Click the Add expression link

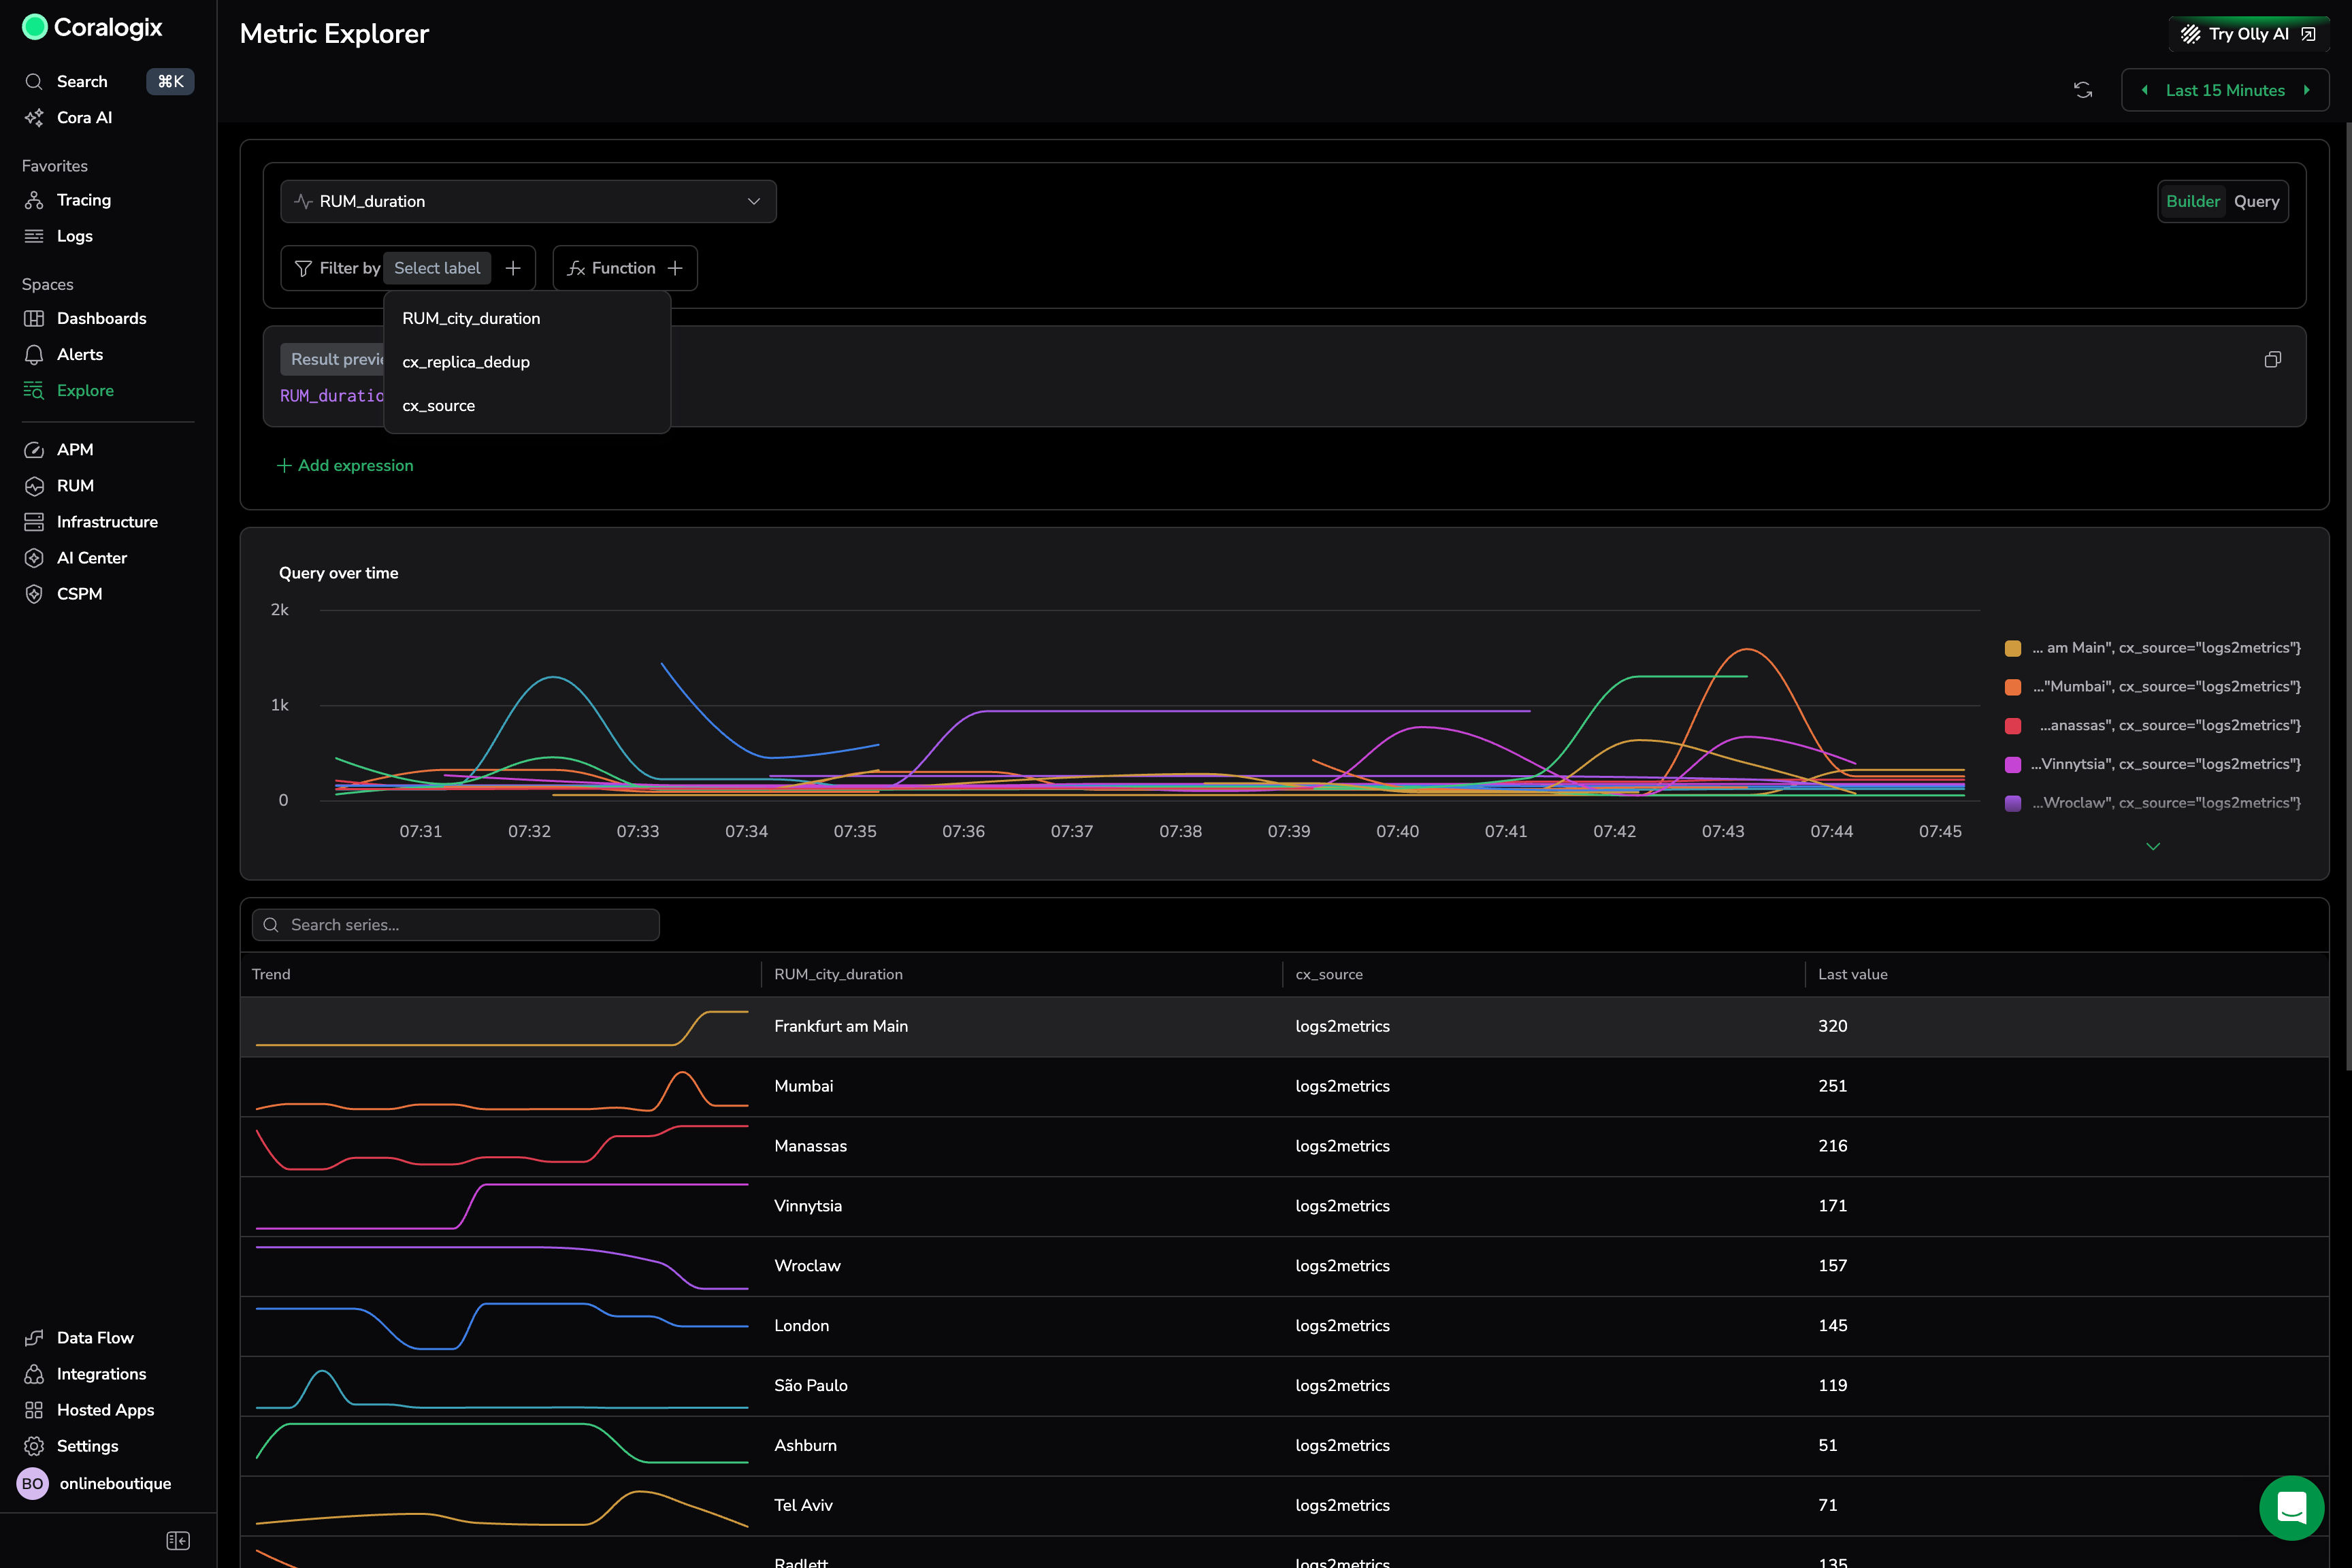345,465
